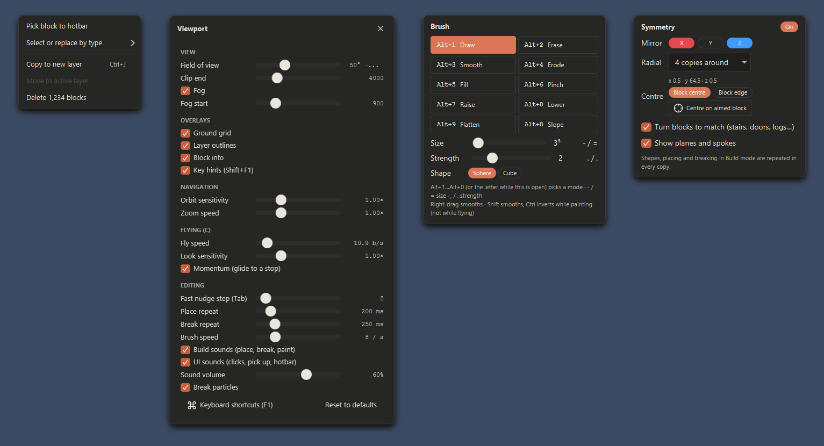Enable Mirror Y axis

point(711,43)
